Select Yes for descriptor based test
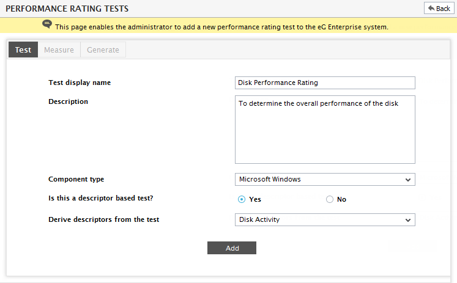 pyautogui.click(x=242, y=199)
